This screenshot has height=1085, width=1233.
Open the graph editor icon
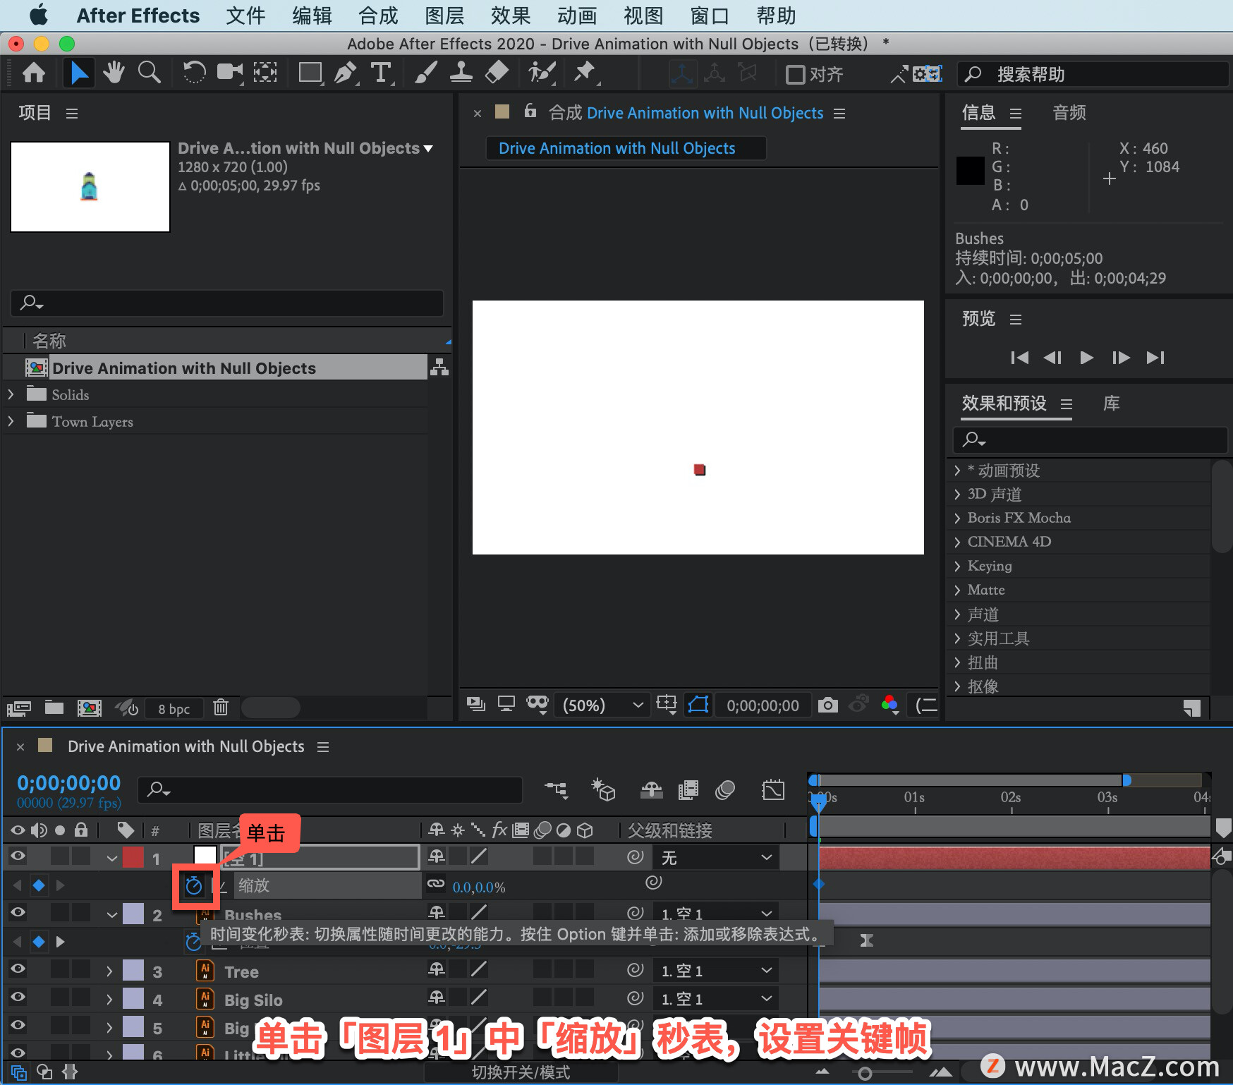point(773,789)
